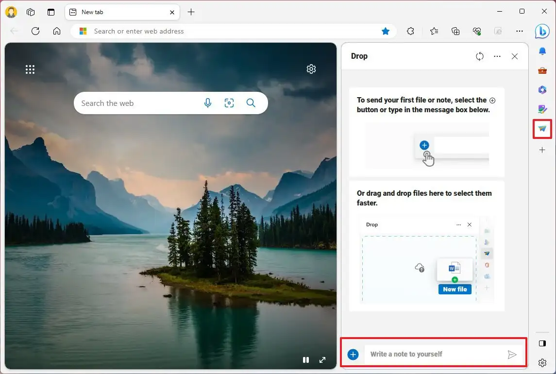The height and width of the screenshot is (374, 556).
Task: Open the tab actions menu
Action: (x=51, y=12)
